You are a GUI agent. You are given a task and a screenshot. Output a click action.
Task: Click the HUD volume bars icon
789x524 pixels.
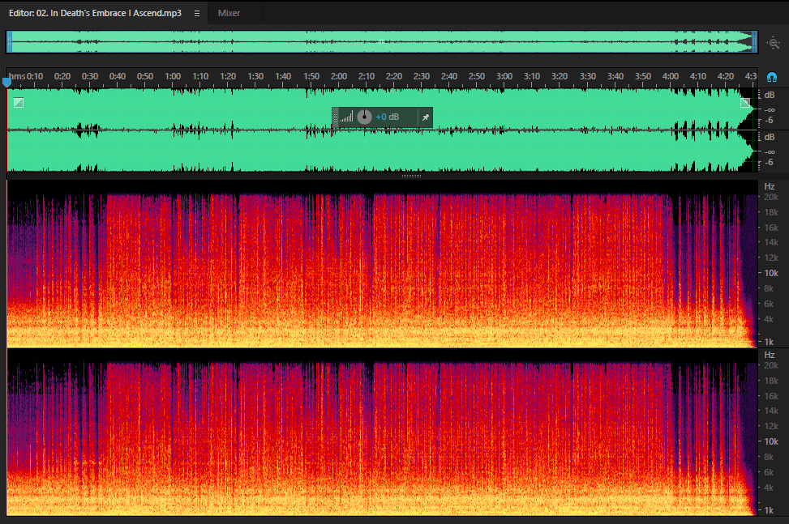347,117
